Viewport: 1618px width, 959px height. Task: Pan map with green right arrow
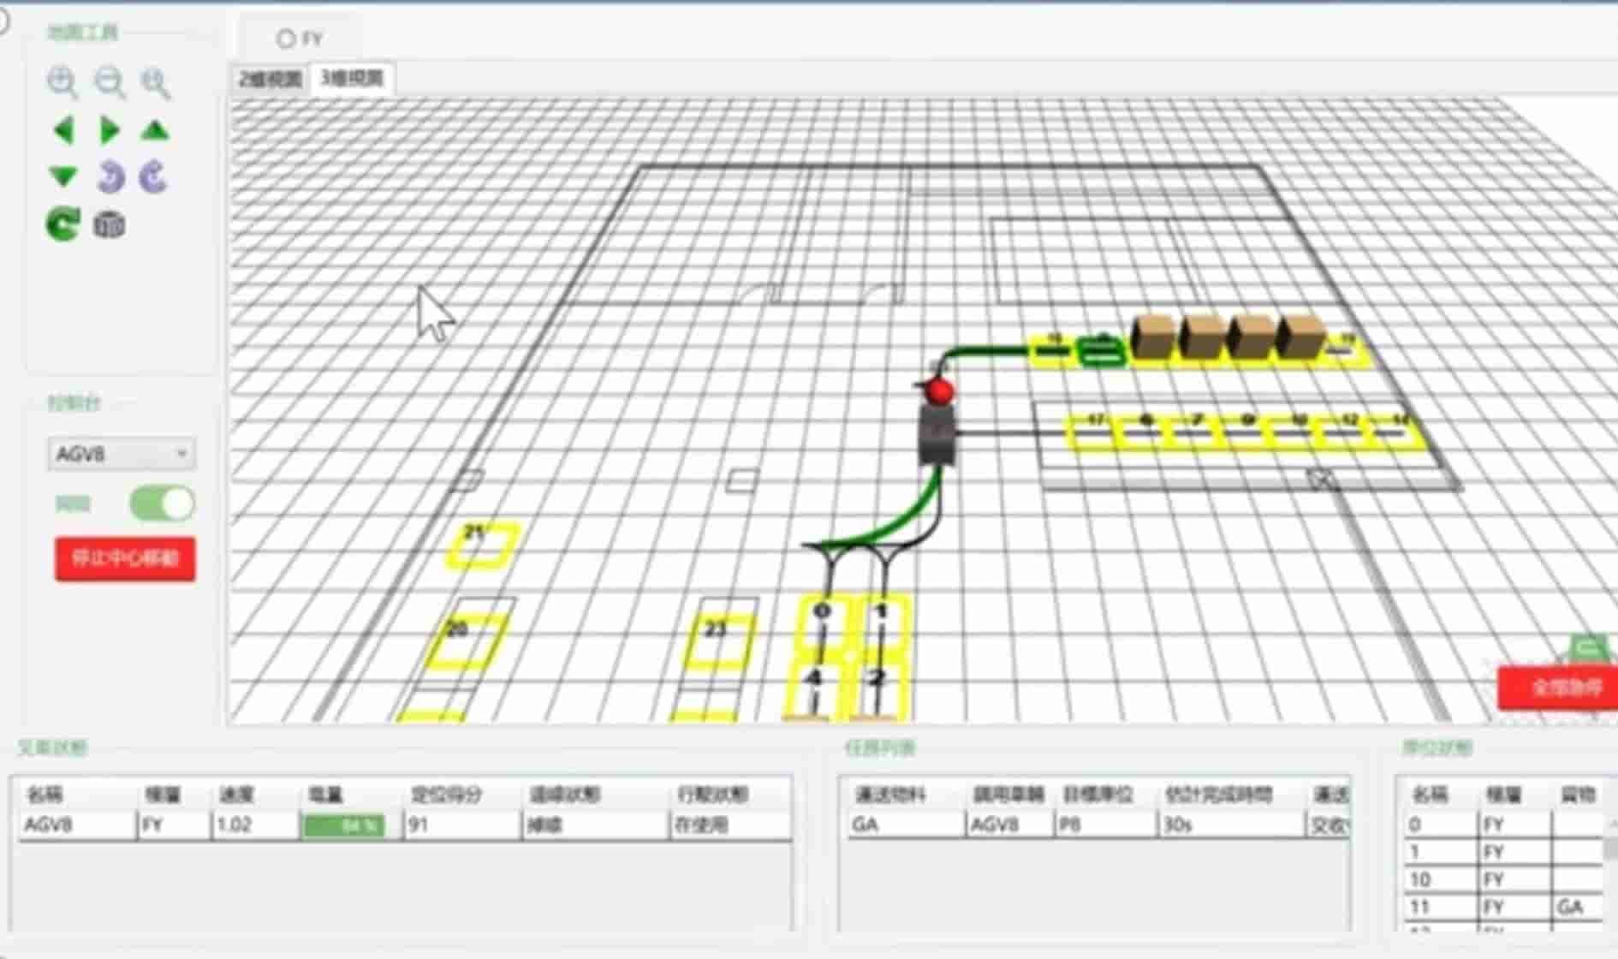110,131
